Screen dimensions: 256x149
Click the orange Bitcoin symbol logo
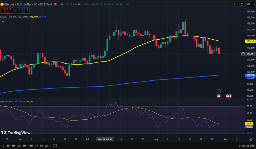(2, 4)
